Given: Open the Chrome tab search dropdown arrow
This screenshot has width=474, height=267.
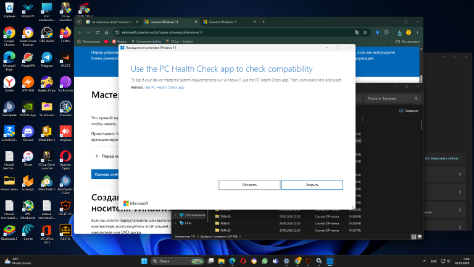Looking at the screenshot, I should [79, 22].
